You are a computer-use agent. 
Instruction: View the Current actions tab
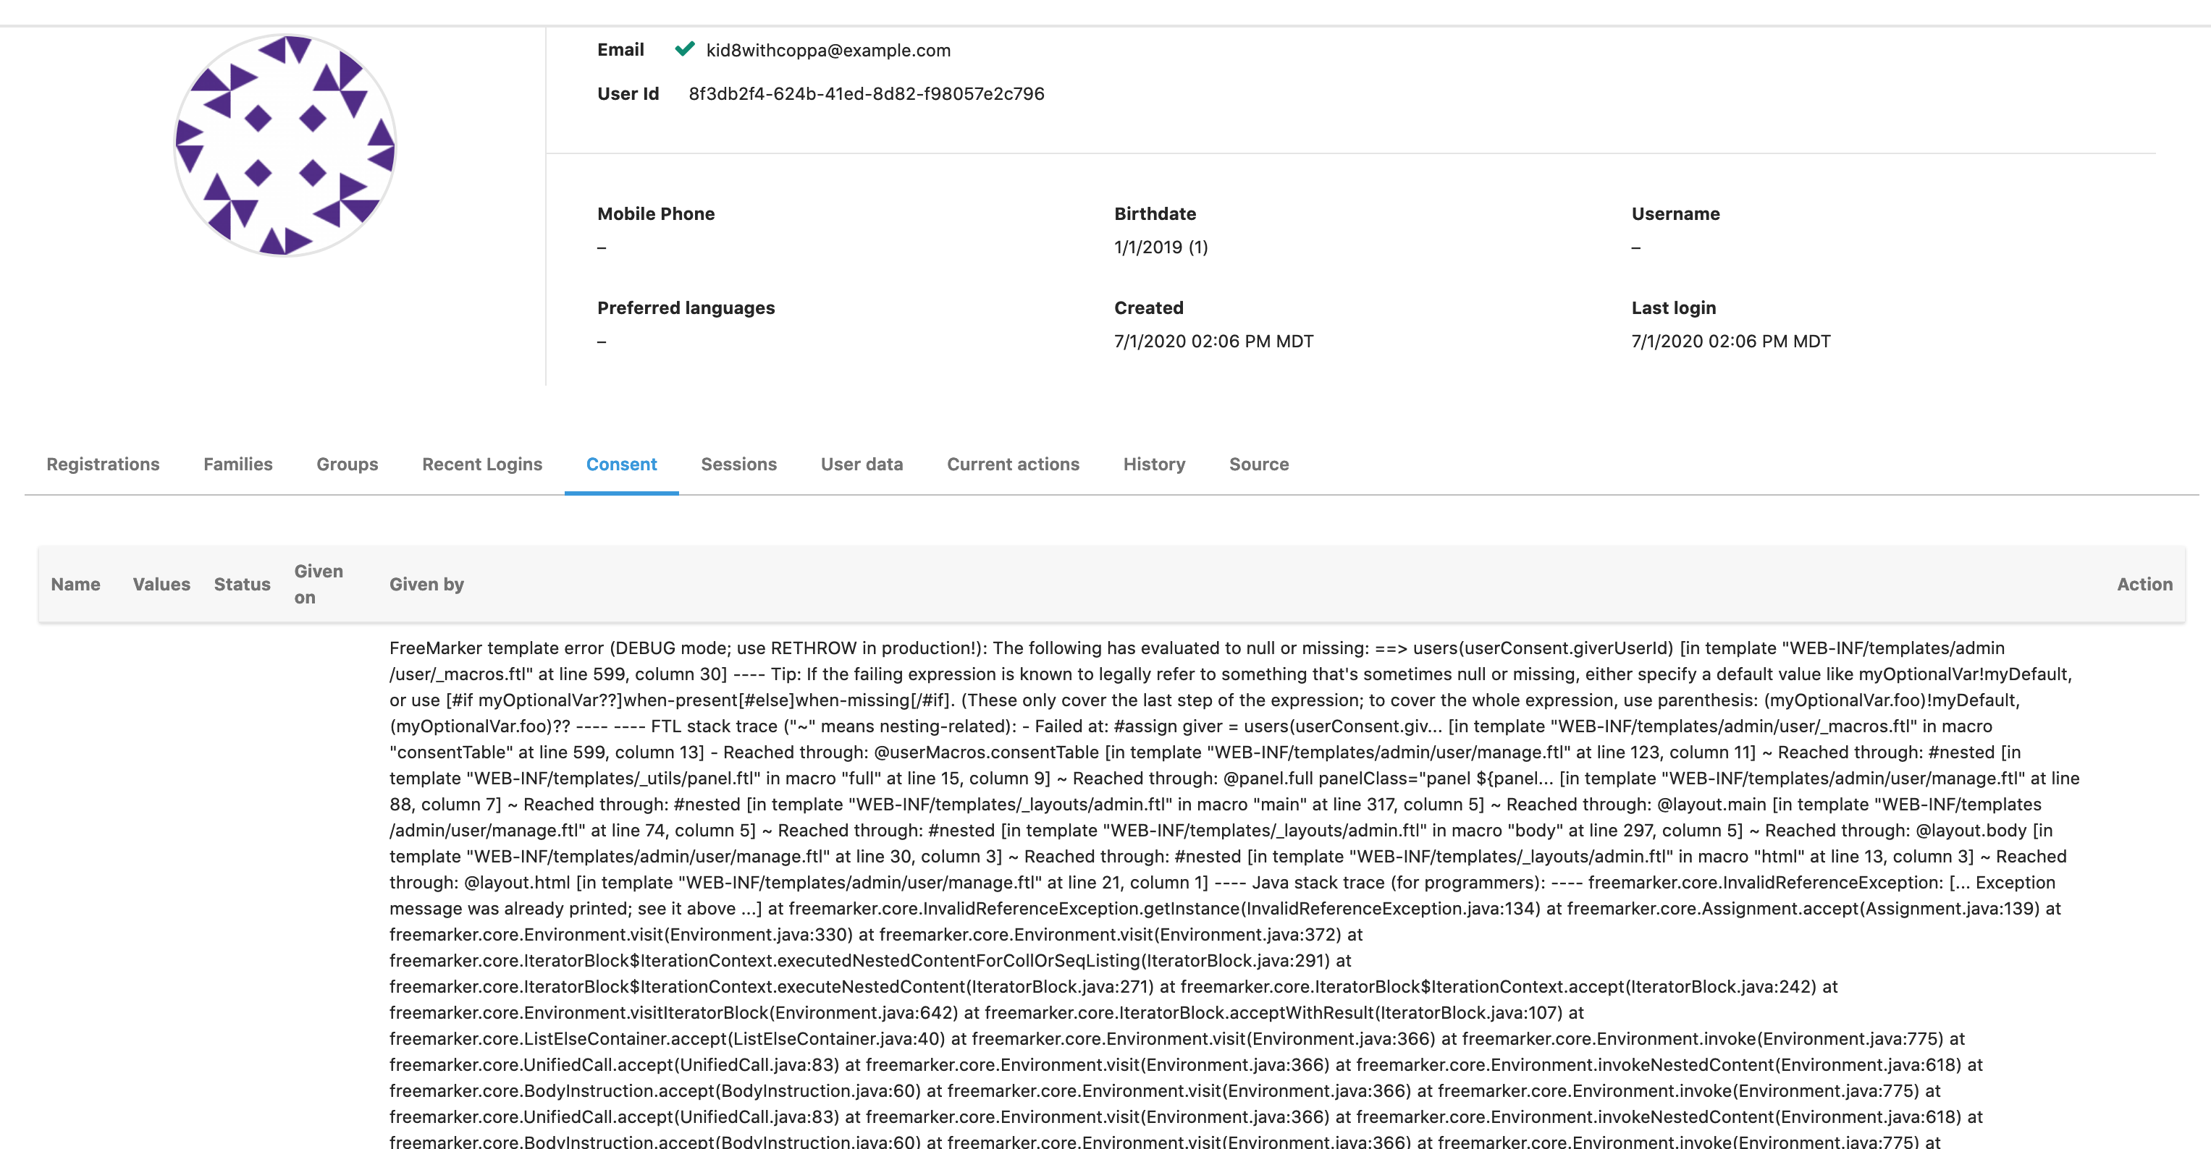[1014, 465]
